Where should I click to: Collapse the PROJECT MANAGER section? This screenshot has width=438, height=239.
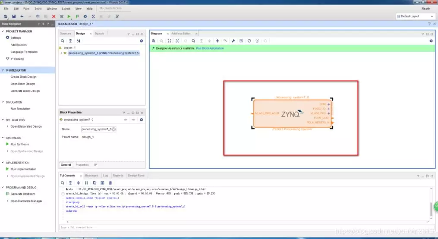[x=3, y=31]
